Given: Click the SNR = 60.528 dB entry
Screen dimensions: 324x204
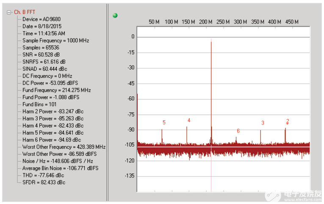Looking at the screenshot, I should [x=41, y=55].
